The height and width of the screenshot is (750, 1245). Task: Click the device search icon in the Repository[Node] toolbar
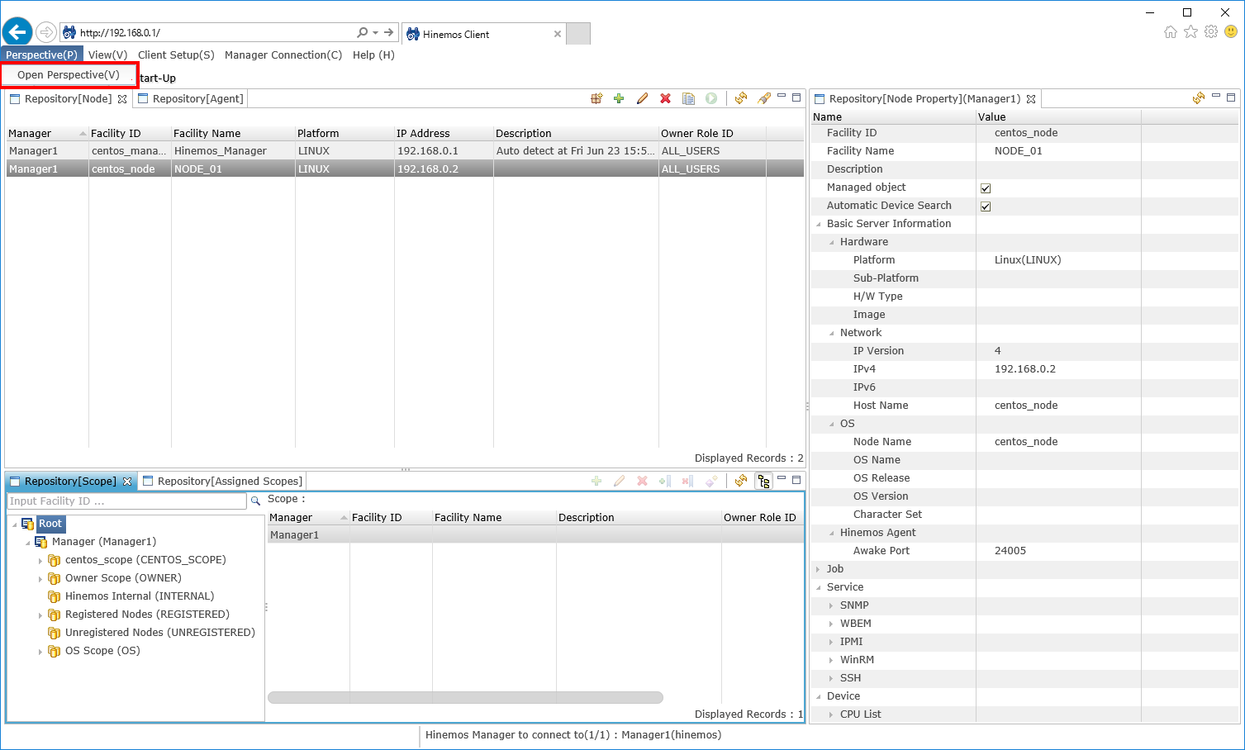point(596,98)
